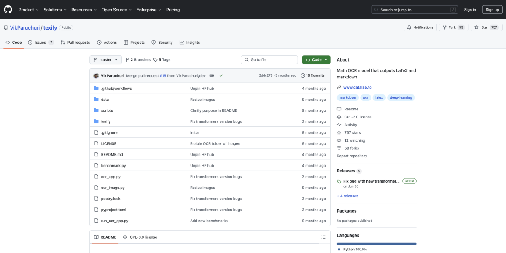506x253 pixels.
Task: Click the GitHub logo icon
Action: 8,9
